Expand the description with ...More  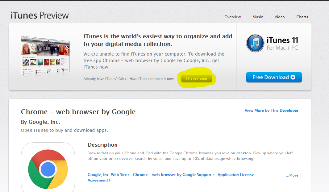click(292, 175)
